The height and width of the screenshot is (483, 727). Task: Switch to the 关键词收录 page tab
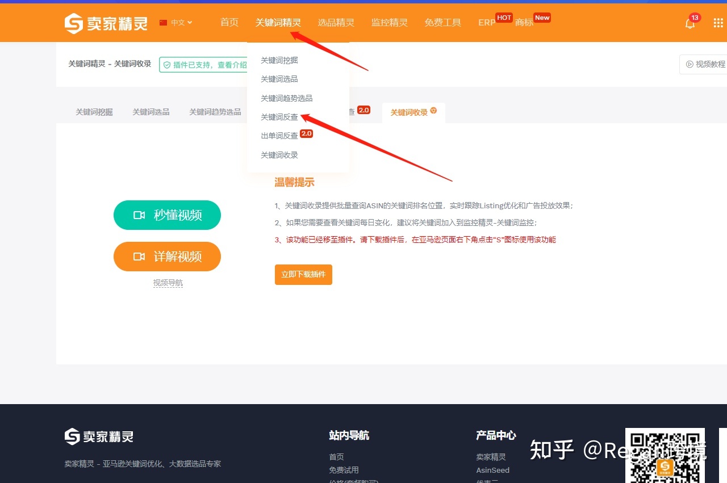413,112
